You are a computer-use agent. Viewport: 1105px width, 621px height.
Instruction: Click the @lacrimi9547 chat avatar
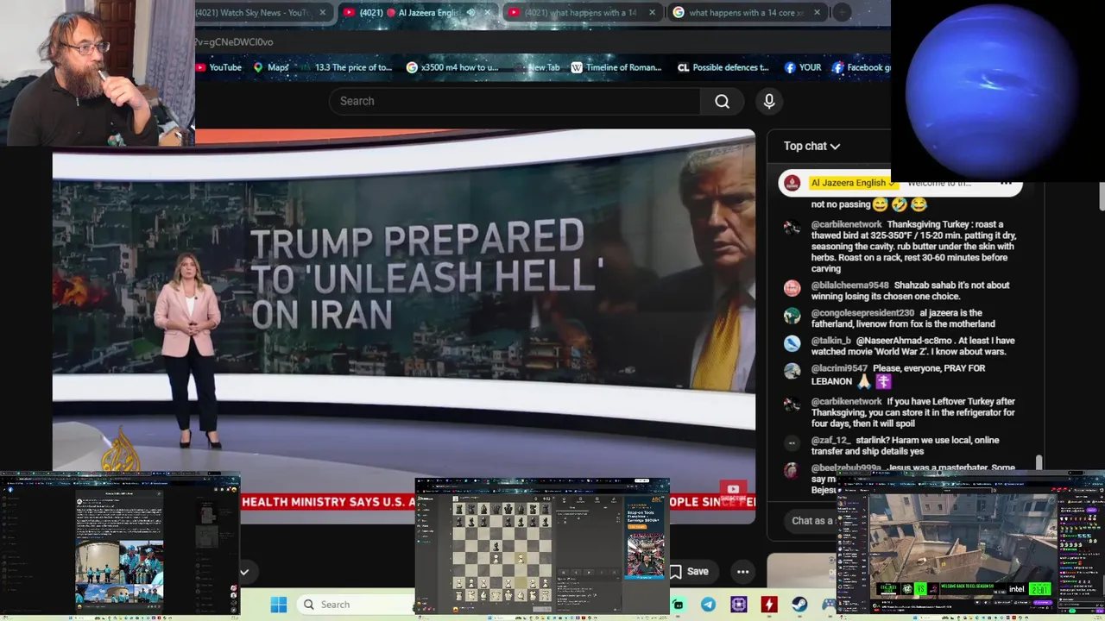point(792,371)
